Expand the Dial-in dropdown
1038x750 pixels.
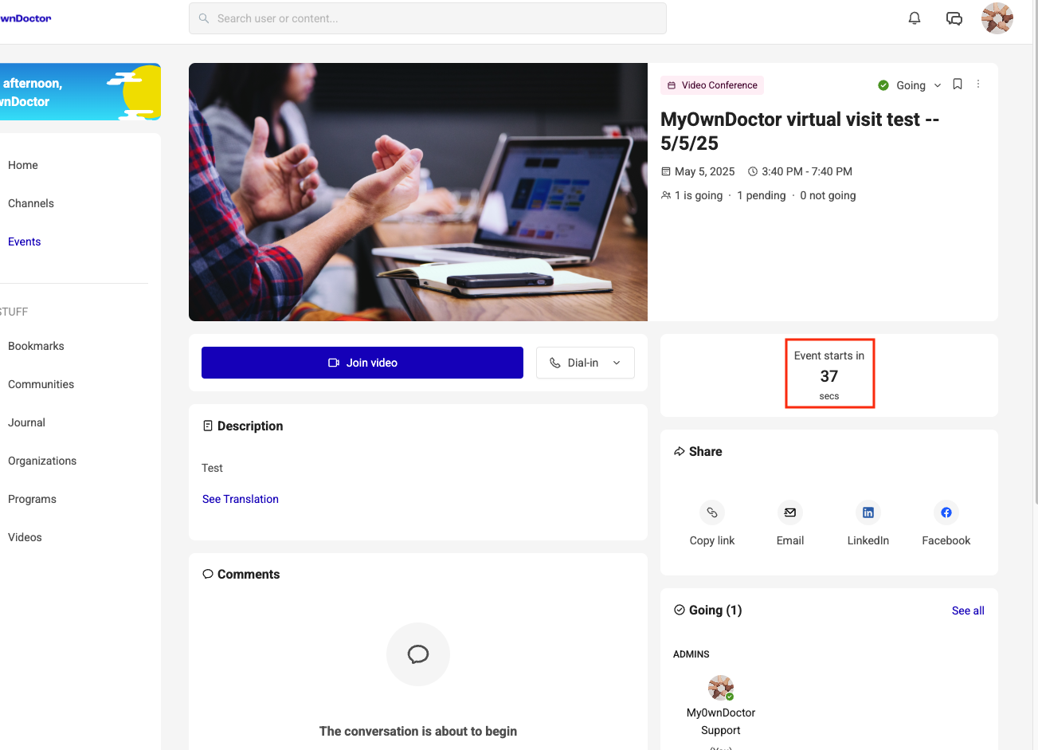586,363
